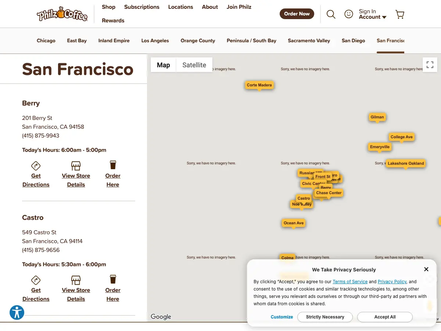Select the Colma map marker
441x331 pixels.
pyautogui.click(x=287, y=258)
